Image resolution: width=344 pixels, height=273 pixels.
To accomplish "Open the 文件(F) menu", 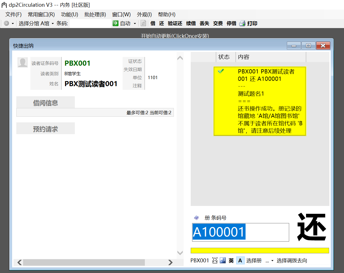I will pos(14,15).
